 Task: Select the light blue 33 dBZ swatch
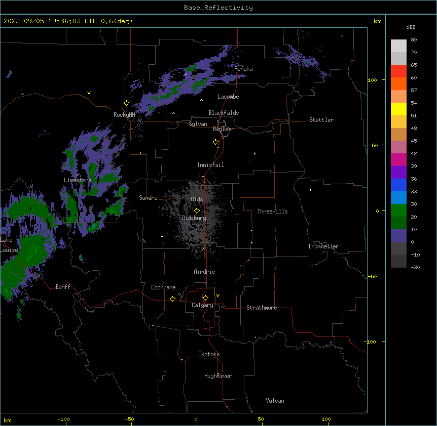tap(398, 198)
